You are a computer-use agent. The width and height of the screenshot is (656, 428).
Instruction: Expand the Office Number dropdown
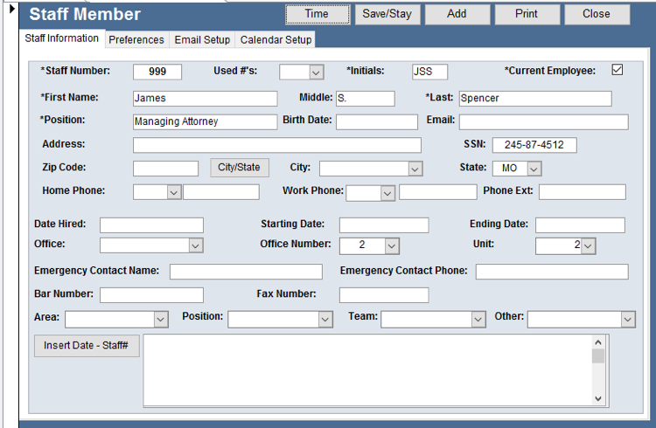[x=391, y=246]
